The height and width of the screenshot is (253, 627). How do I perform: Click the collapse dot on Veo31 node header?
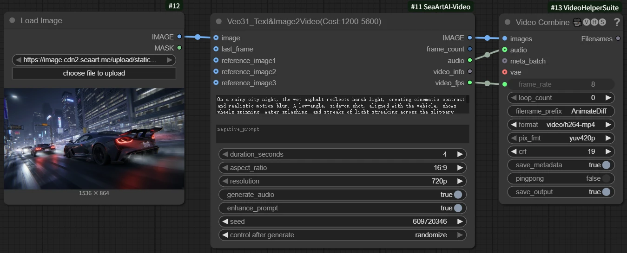pyautogui.click(x=219, y=22)
